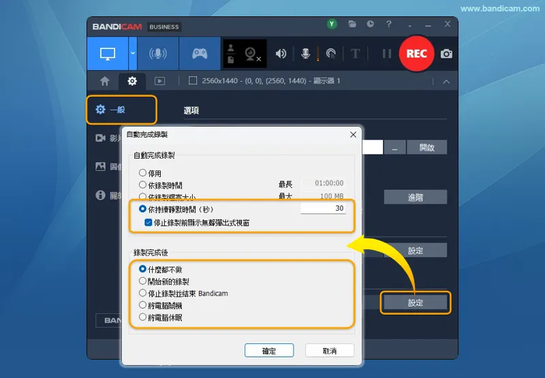Click the 100 MB max size field
Viewport: 545px width, 378px height.
pos(323,195)
